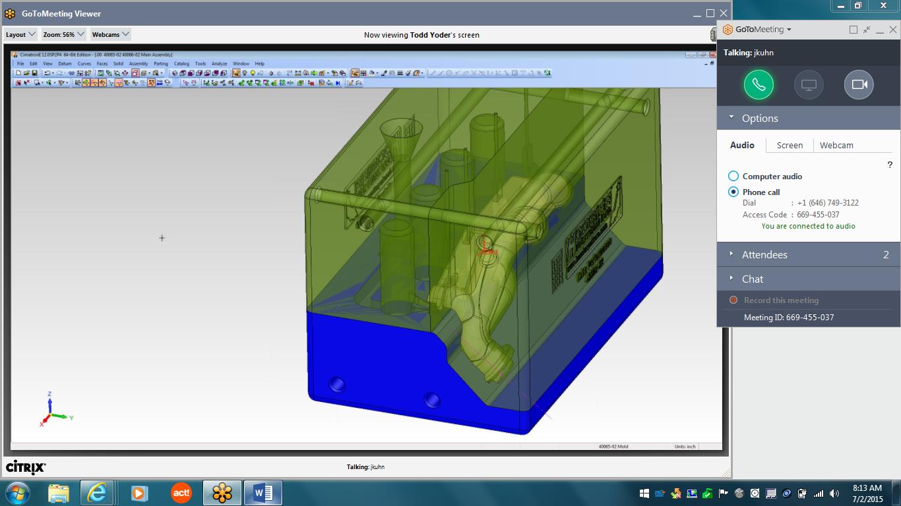Open the GoToMeeting menu dropdown arrow
901x506 pixels.
click(789, 30)
